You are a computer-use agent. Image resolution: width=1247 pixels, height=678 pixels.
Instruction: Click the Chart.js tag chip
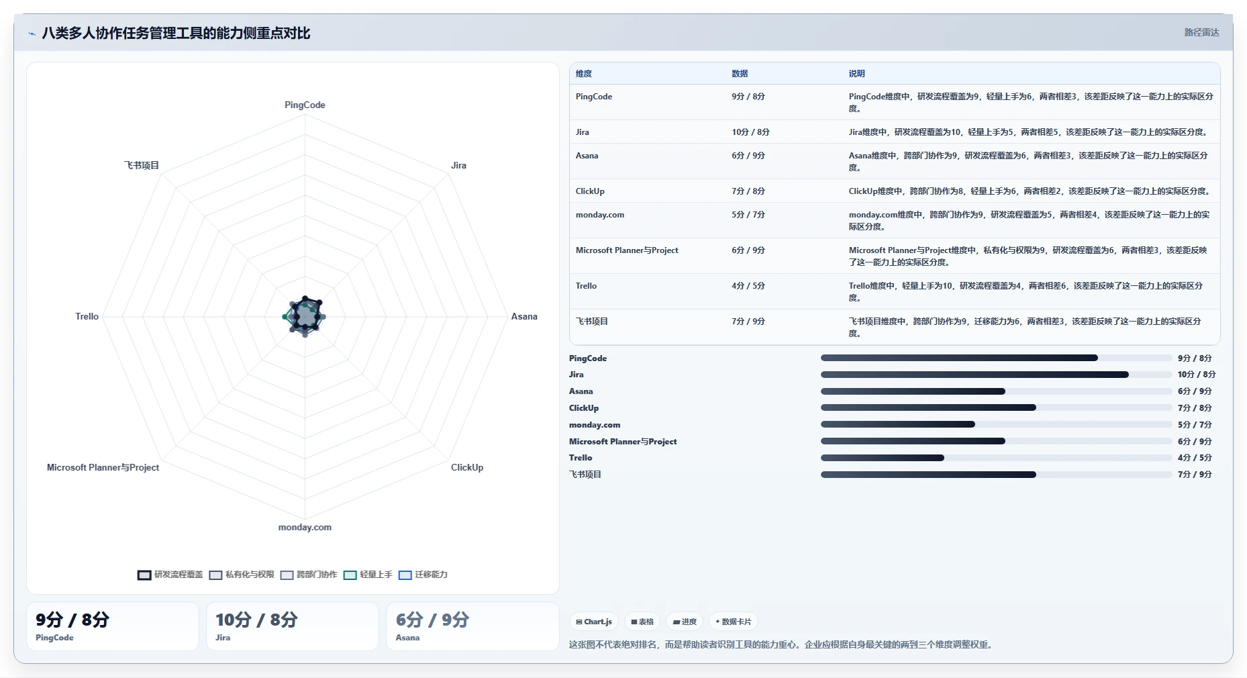pos(594,622)
